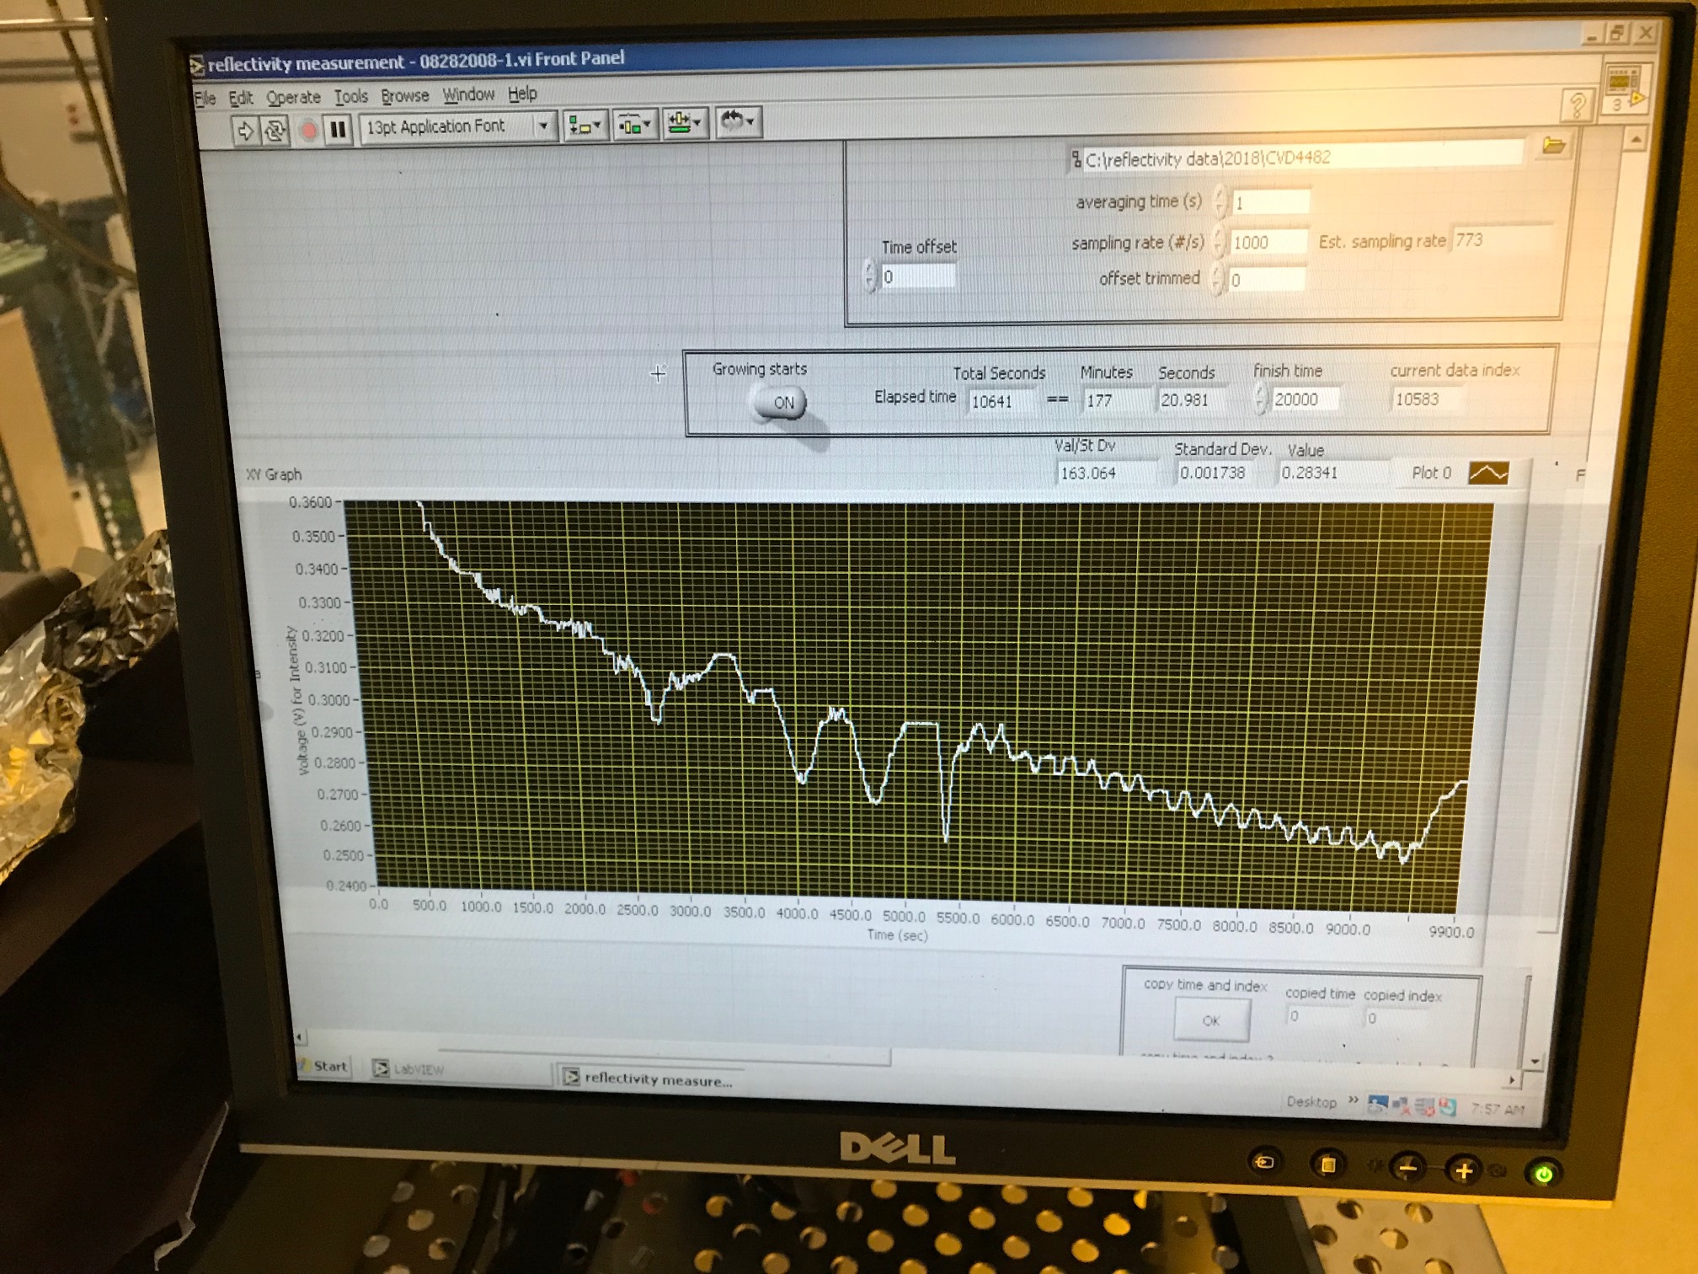Open the Tools menu
The image size is (1698, 1274).
click(350, 97)
